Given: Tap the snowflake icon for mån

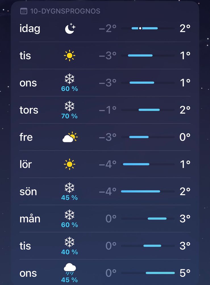Looking at the screenshot, I should pyautogui.click(x=69, y=215).
